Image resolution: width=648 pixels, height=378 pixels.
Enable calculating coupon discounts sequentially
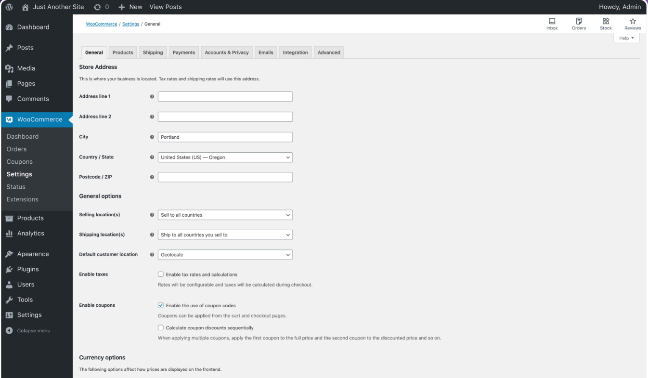[161, 327]
